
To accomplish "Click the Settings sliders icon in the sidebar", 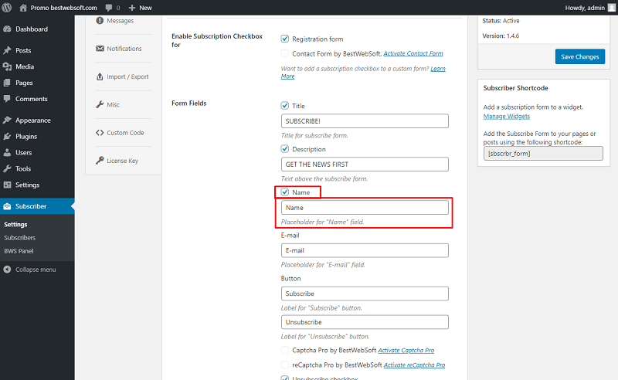I will [7, 185].
